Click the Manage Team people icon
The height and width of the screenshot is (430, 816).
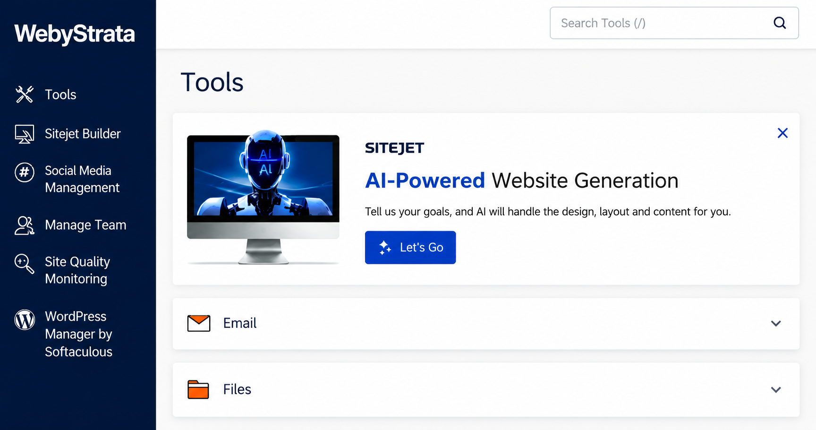(24, 225)
